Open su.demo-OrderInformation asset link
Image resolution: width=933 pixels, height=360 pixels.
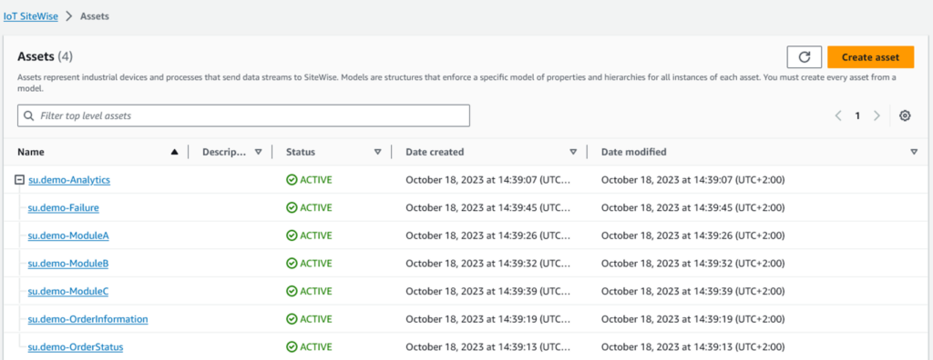coord(88,319)
